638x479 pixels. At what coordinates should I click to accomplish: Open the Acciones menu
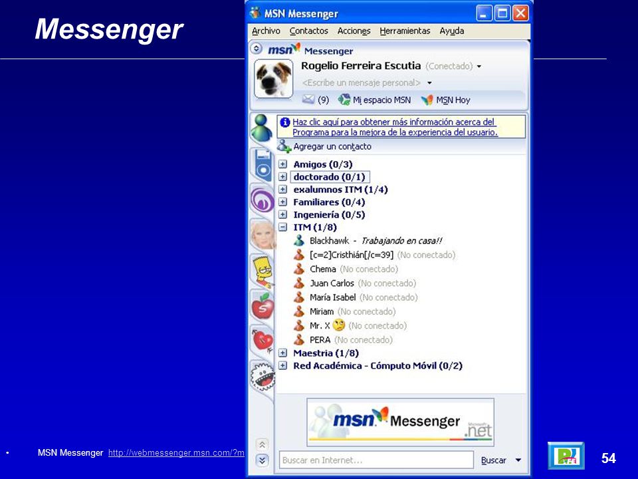tap(354, 31)
